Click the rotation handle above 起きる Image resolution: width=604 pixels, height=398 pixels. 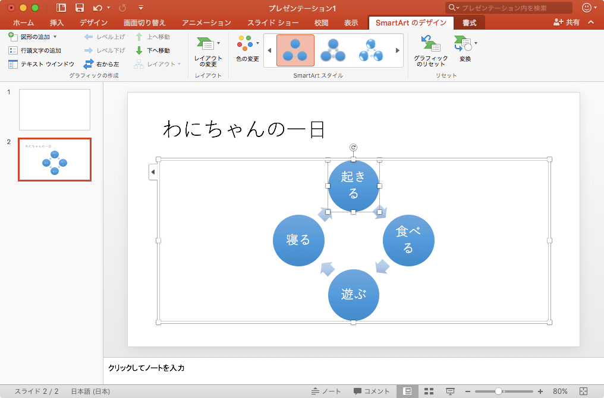[353, 148]
